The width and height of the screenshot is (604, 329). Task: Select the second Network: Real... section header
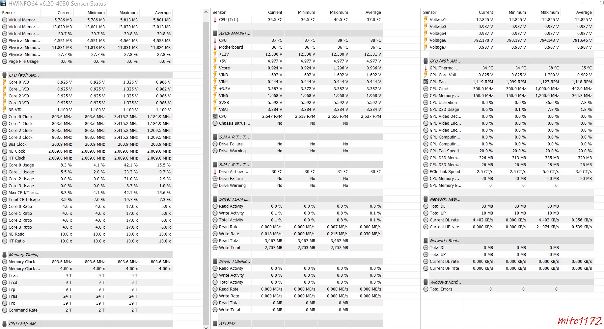[x=508, y=240]
